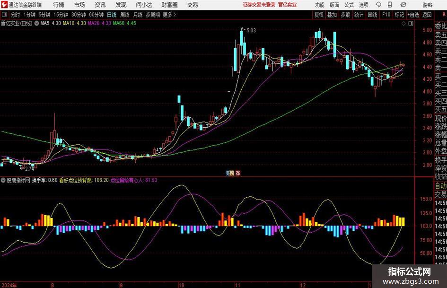This screenshot has height=288, width=447.
Task: Click the 晋亿实业 red stock name in title bar
Action: [288, 5]
